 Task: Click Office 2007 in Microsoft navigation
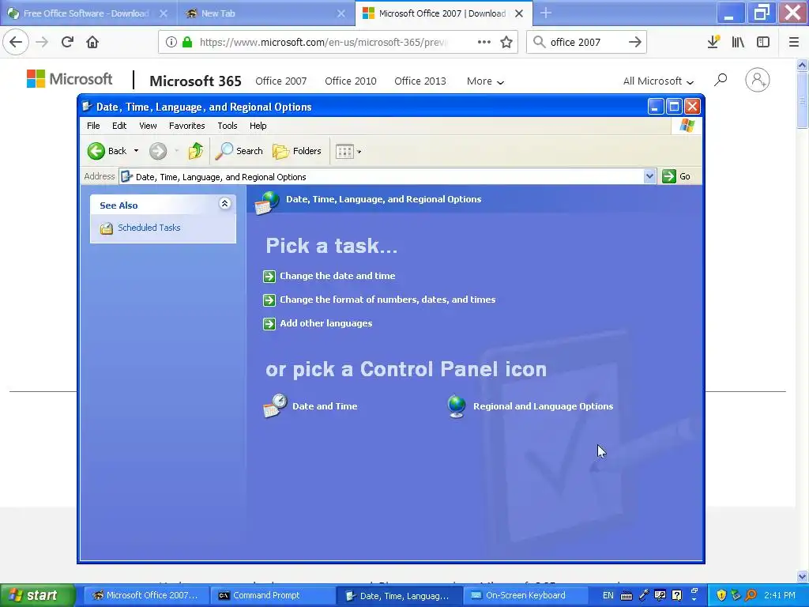[x=280, y=81]
